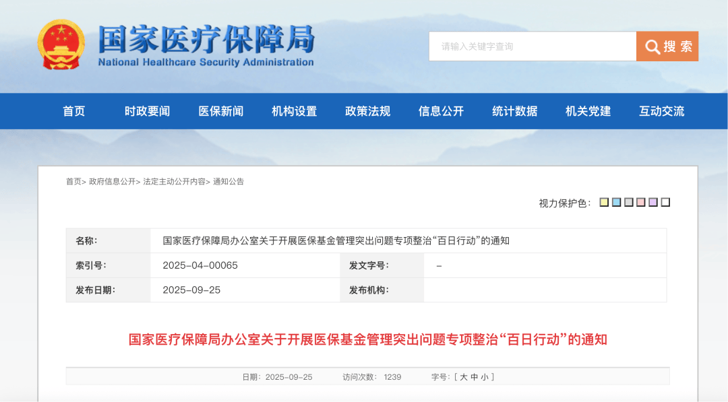Click the 发布日期 label cell
The image size is (728, 402).
coord(108,290)
